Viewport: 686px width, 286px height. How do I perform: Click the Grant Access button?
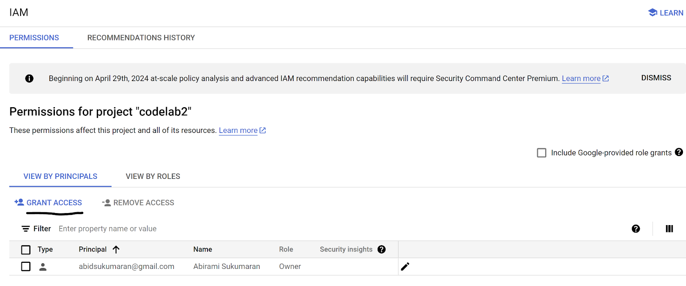pos(48,203)
